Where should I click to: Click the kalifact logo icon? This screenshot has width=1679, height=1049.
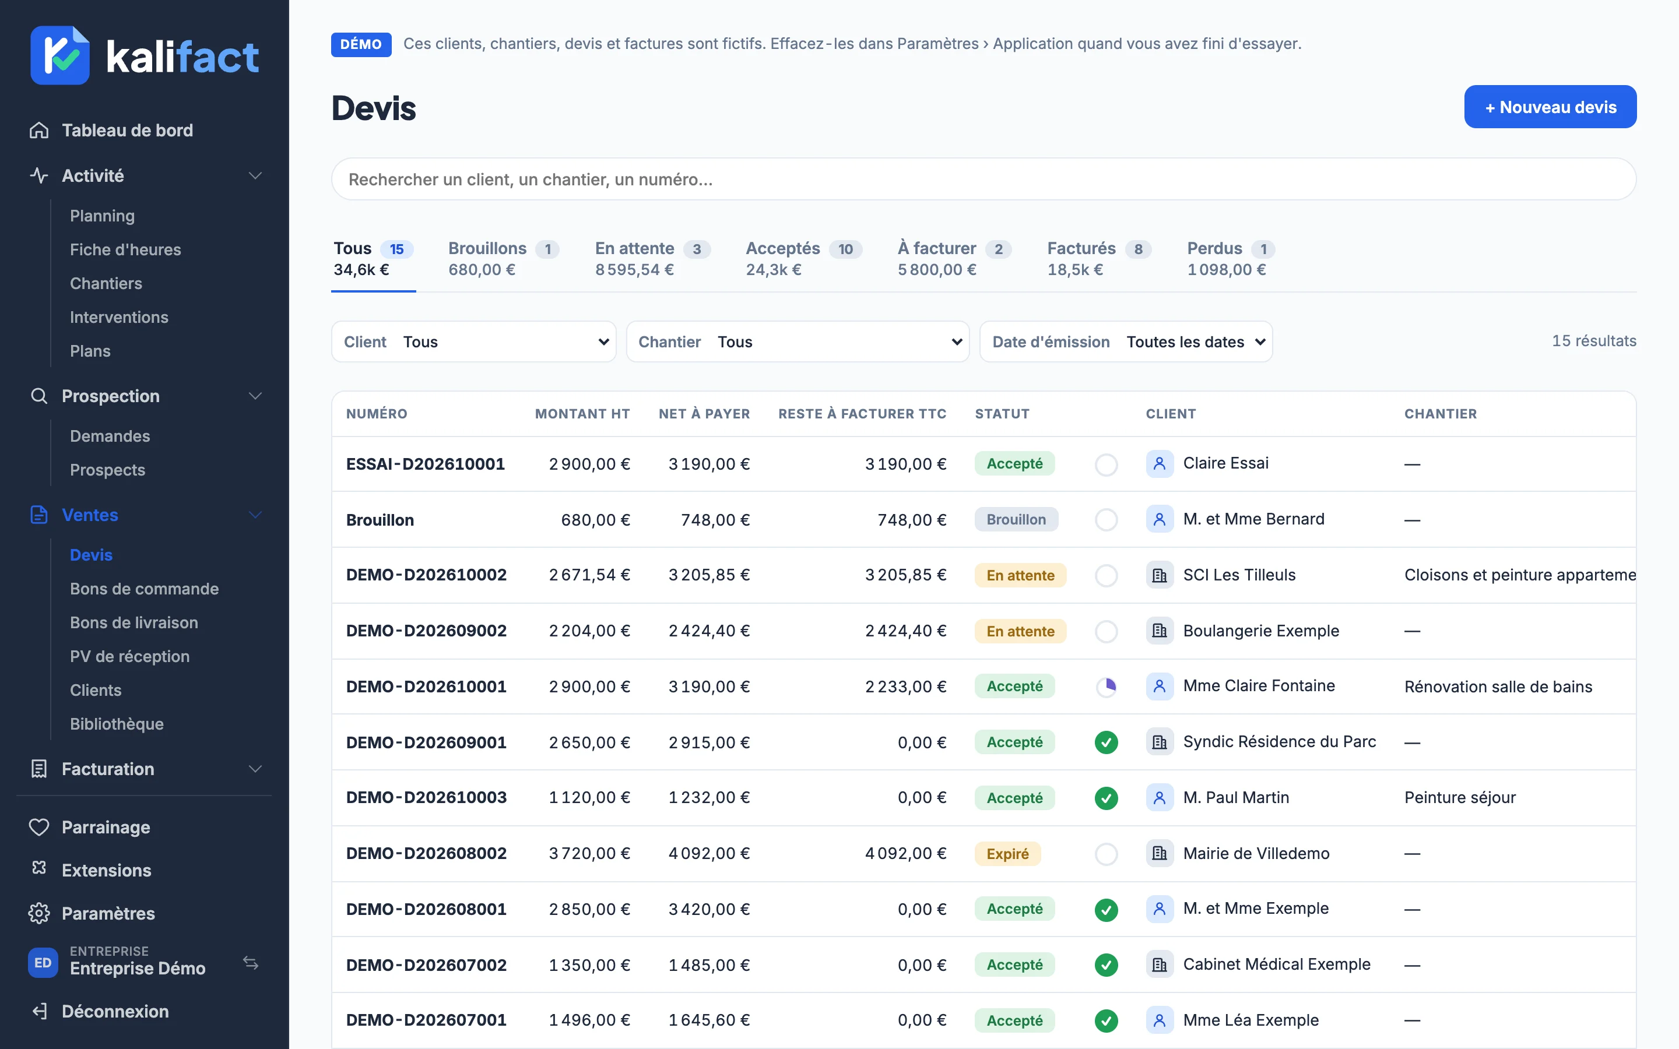(x=59, y=55)
